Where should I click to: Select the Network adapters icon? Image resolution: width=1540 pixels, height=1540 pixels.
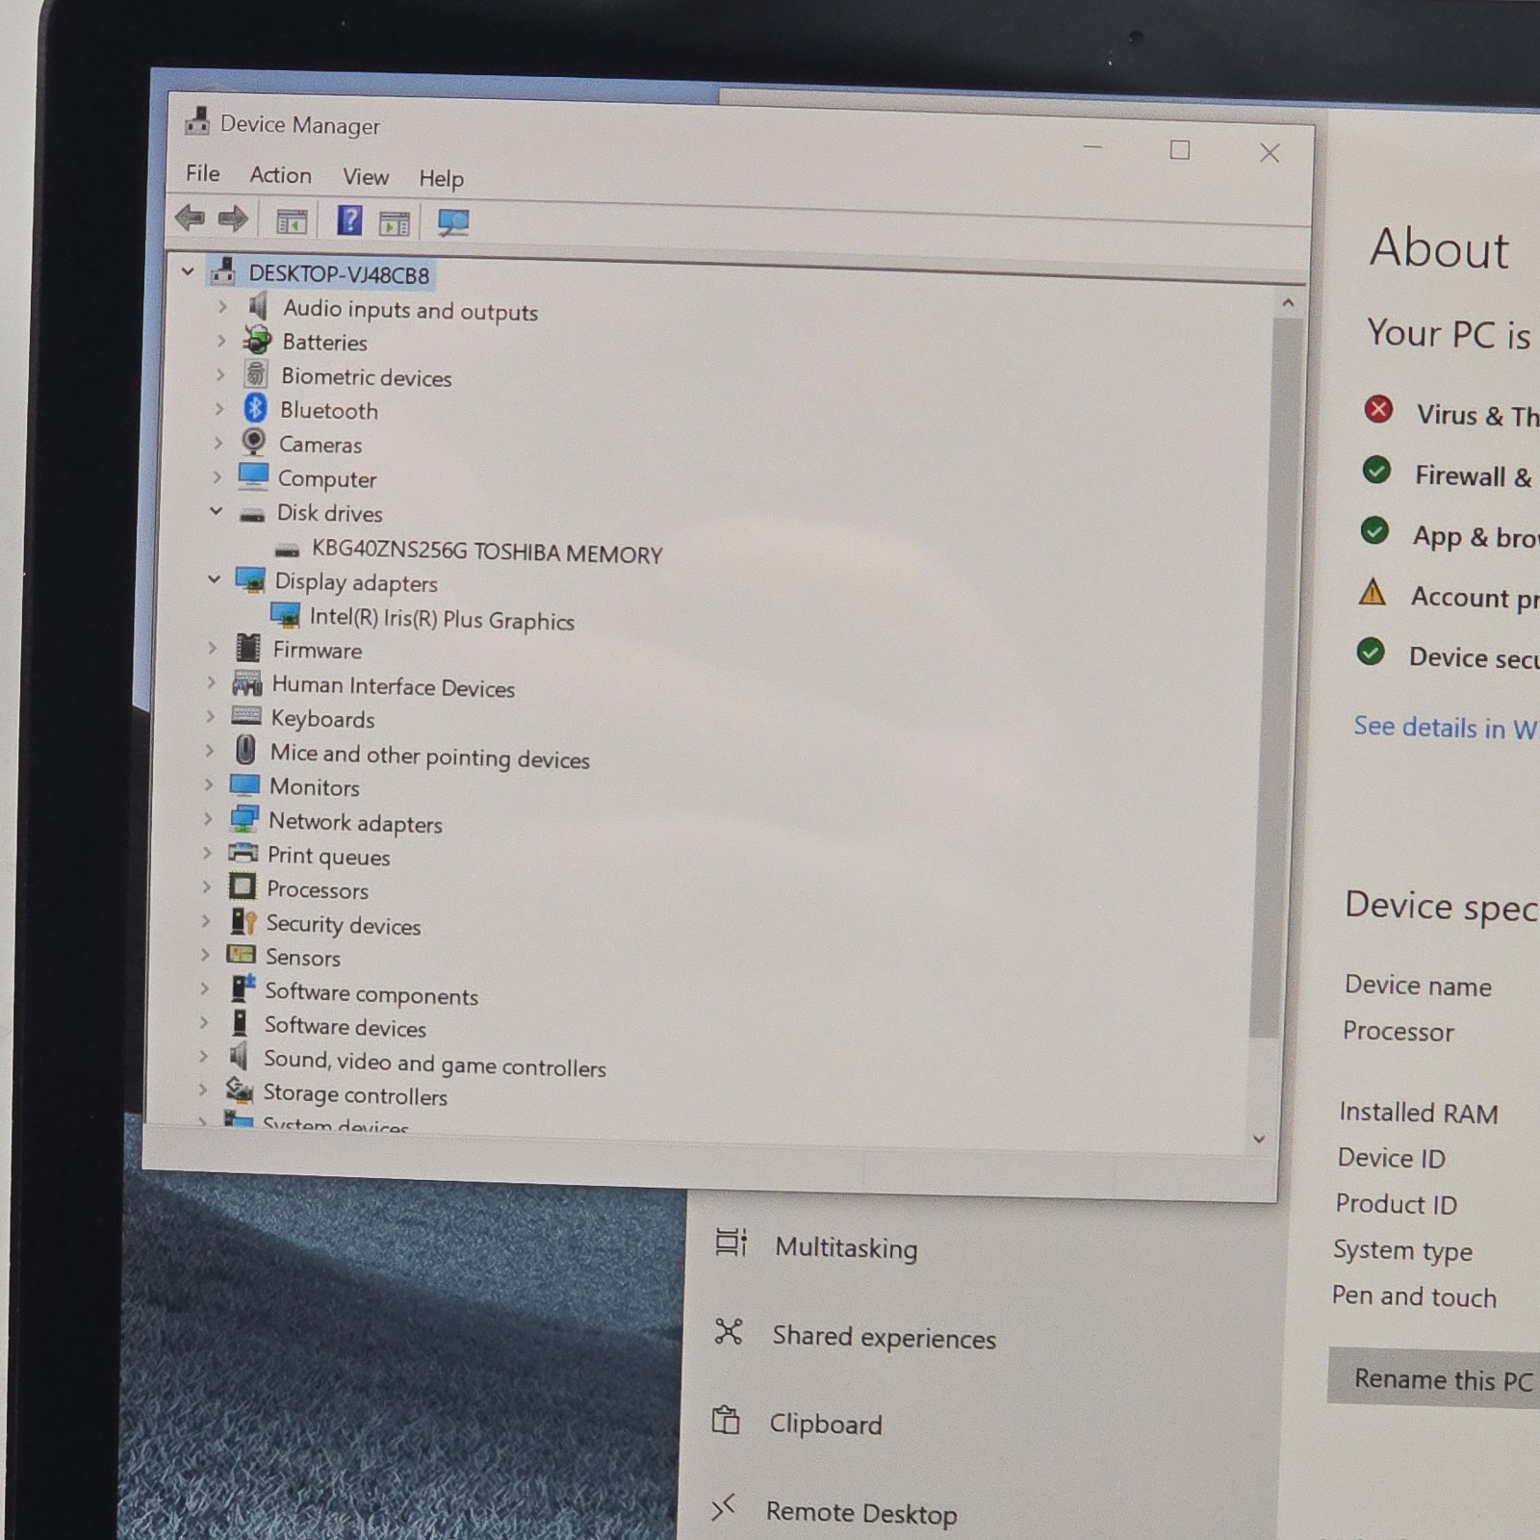[x=244, y=819]
